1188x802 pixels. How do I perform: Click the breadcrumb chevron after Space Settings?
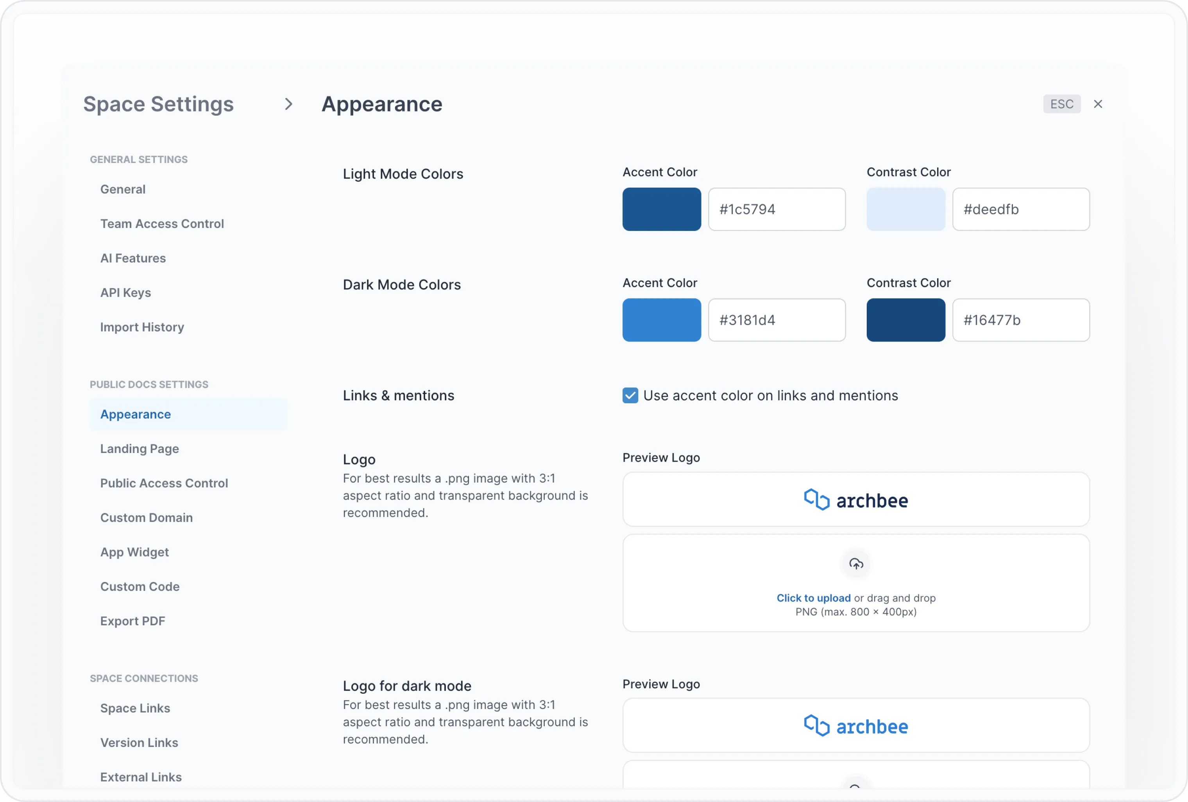289,104
